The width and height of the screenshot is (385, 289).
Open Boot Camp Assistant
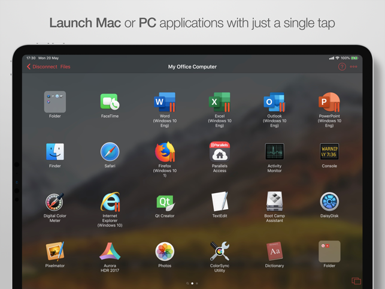[x=274, y=201]
